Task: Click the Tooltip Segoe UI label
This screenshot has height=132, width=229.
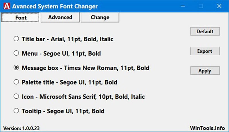Action: point(63,111)
